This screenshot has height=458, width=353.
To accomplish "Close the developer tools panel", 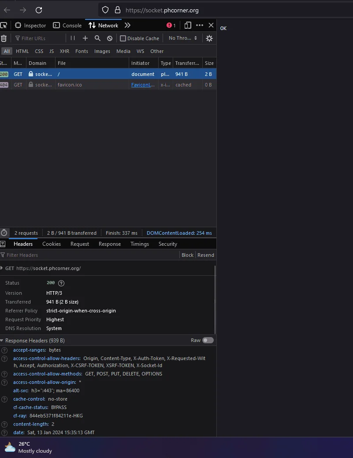I will pyautogui.click(x=211, y=26).
